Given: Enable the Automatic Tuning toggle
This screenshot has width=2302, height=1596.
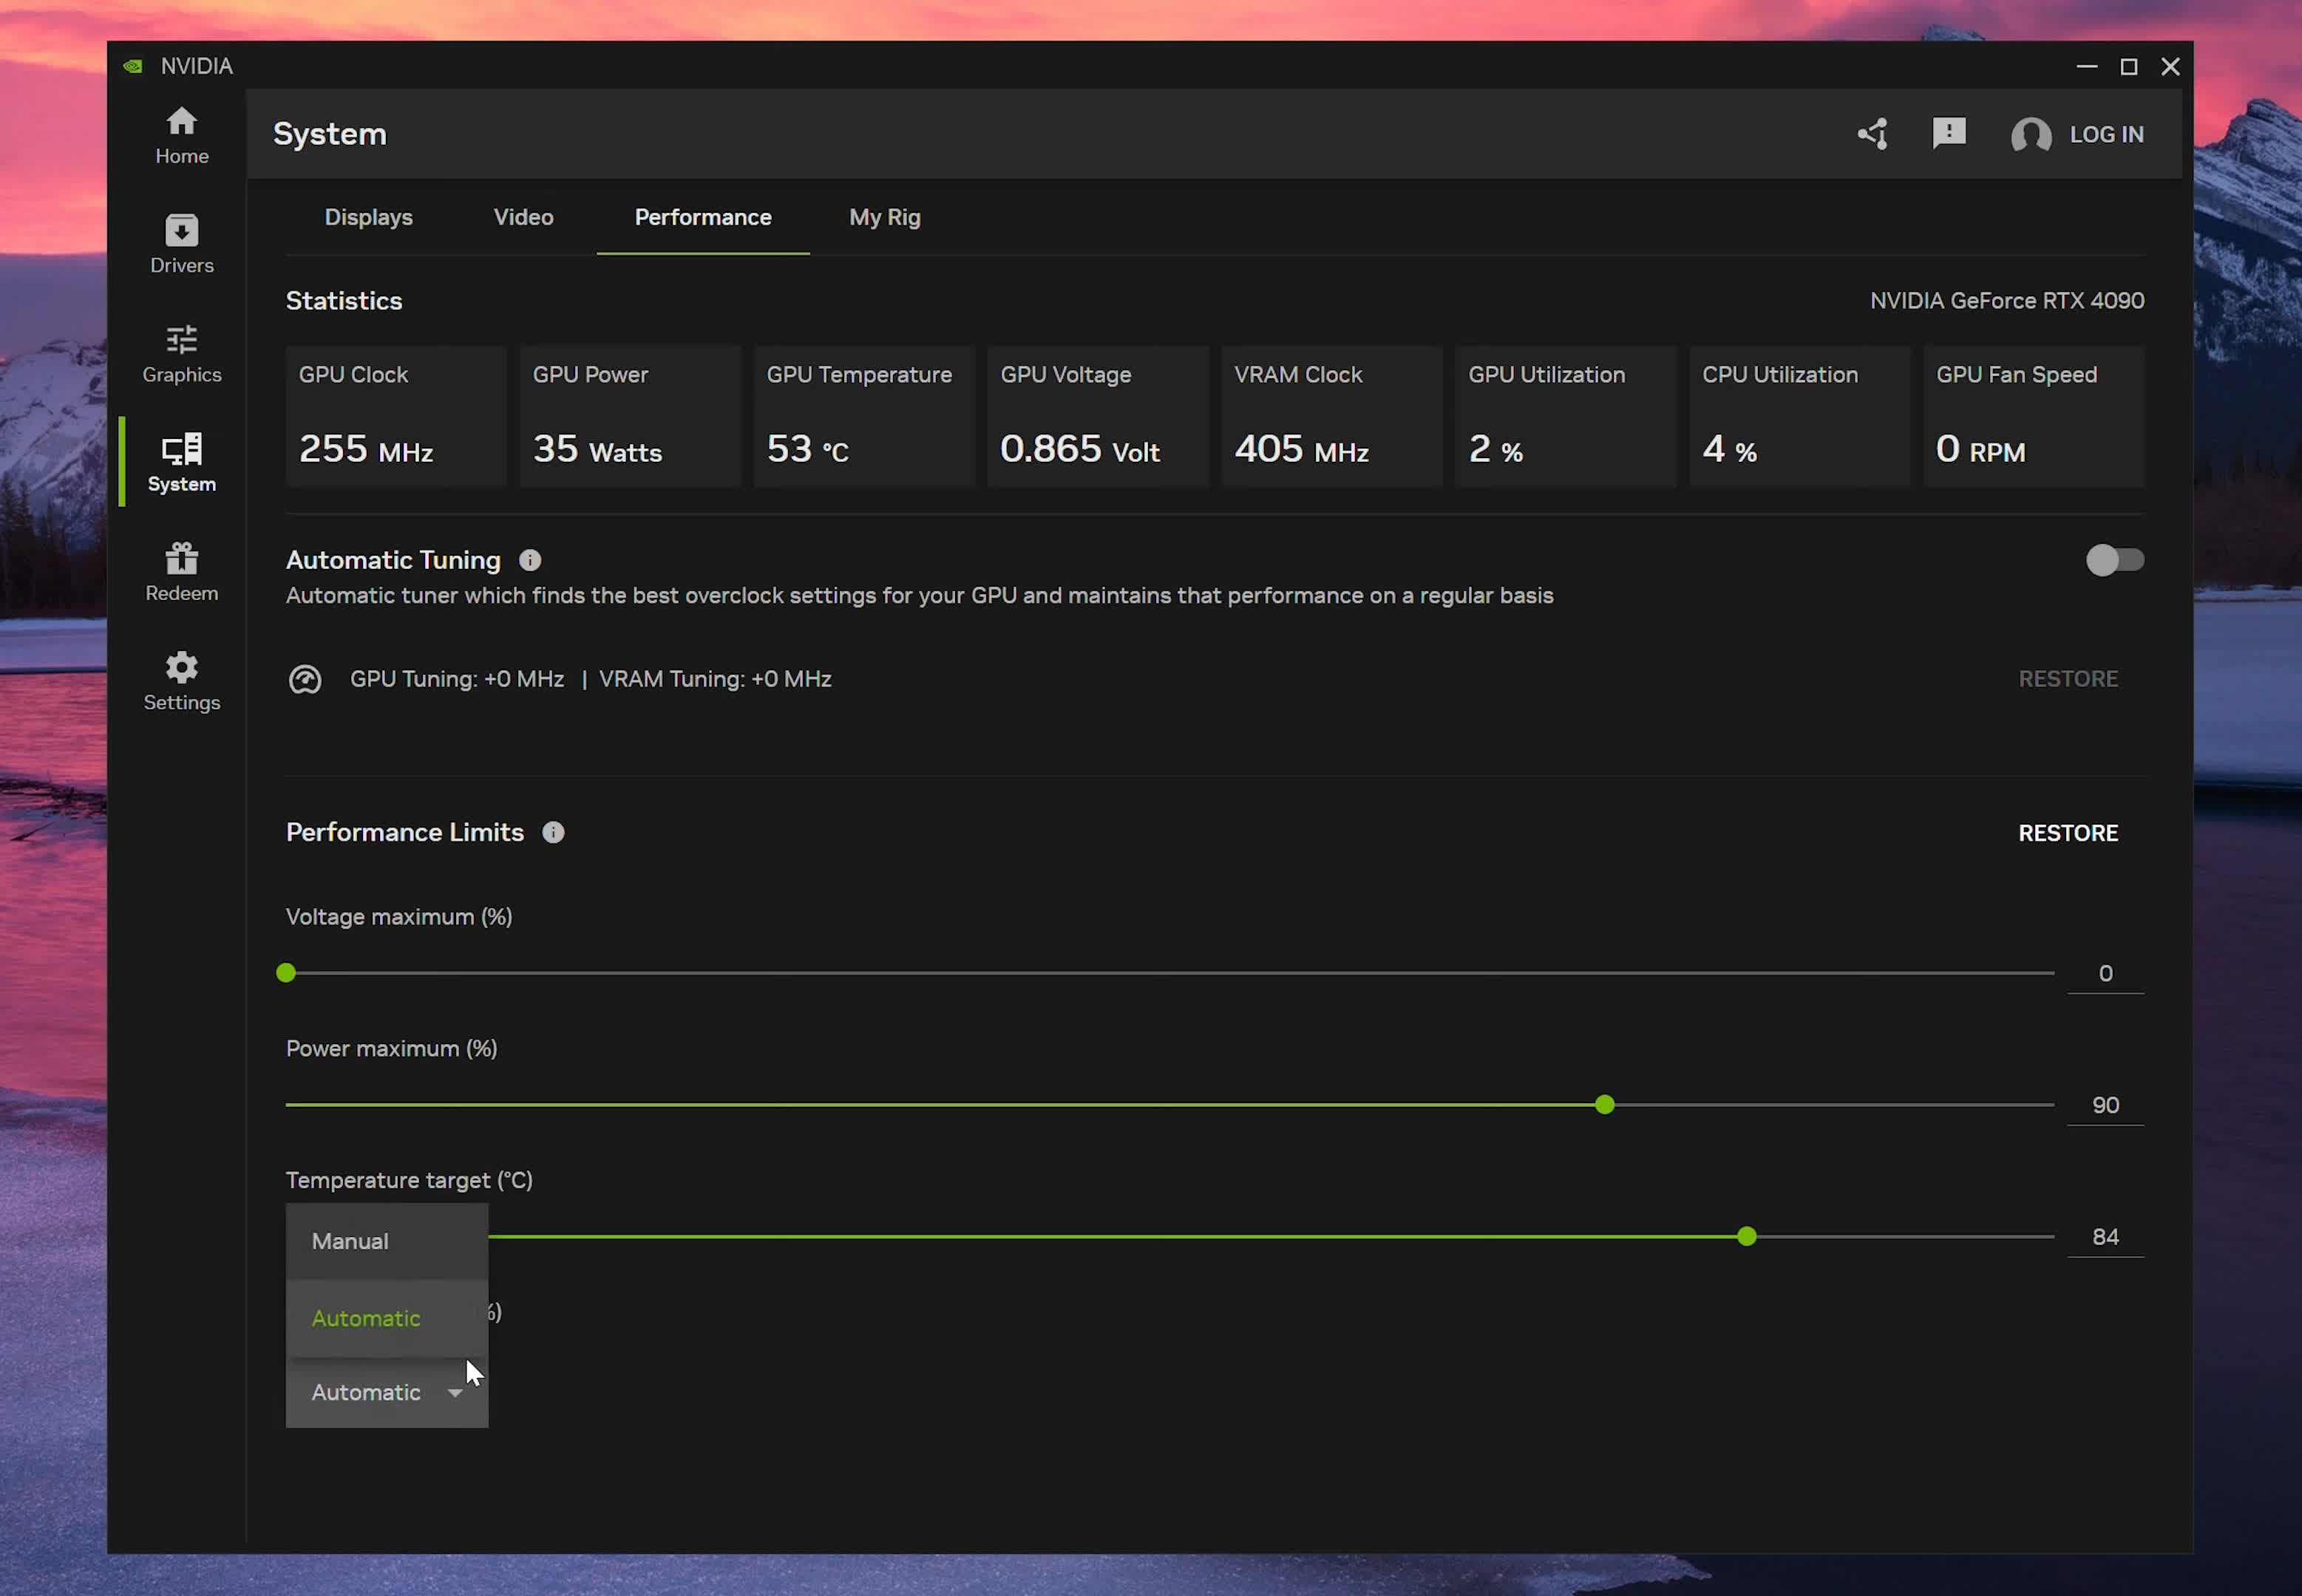Looking at the screenshot, I should tap(2114, 560).
